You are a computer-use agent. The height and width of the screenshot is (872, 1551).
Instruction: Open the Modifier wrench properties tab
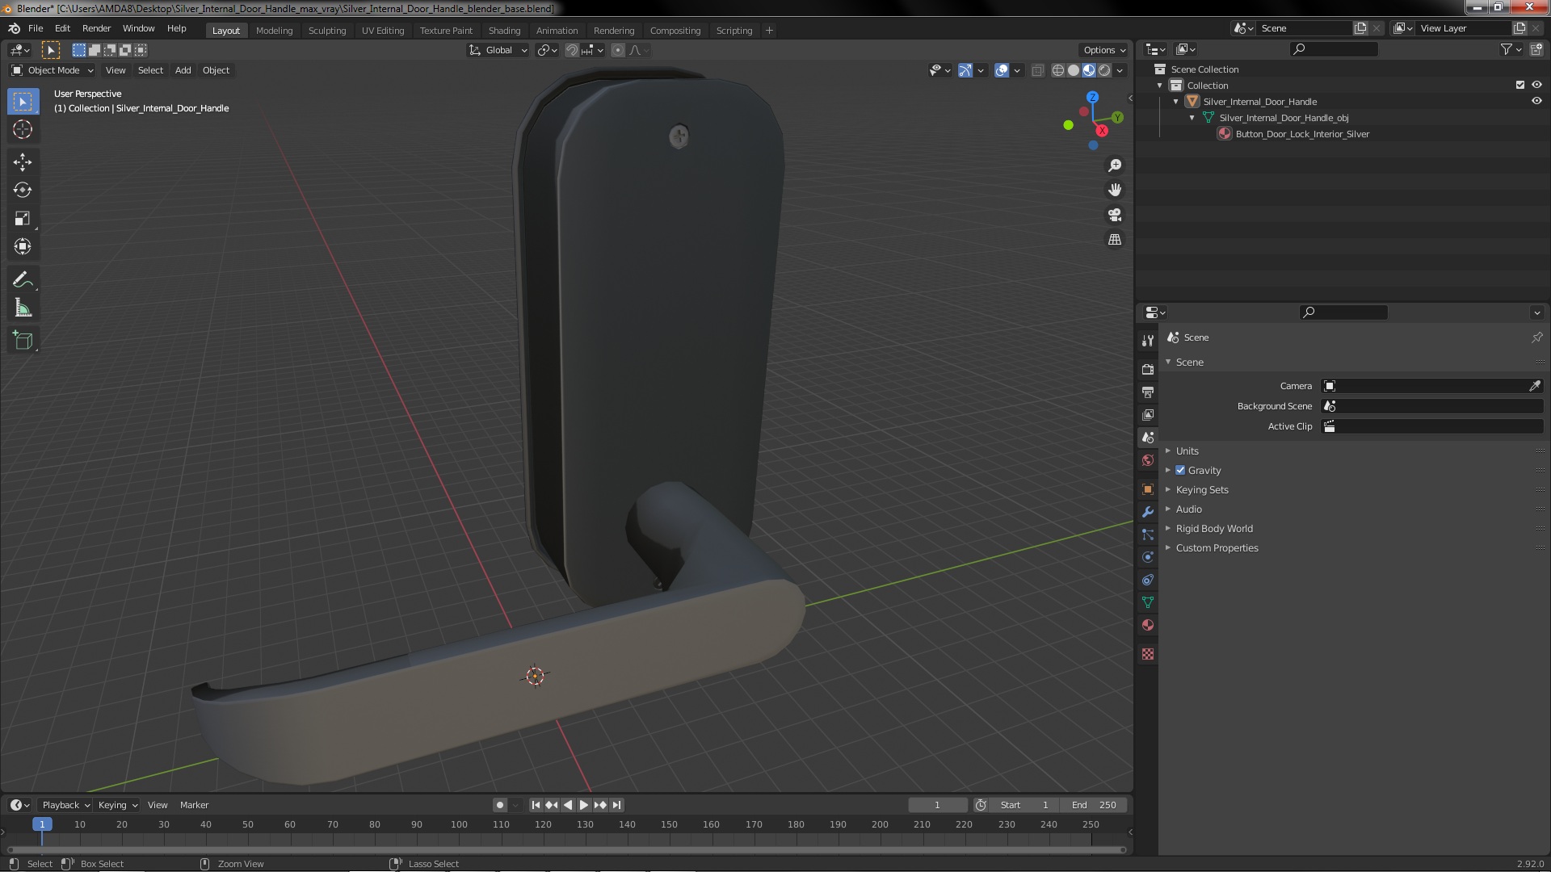(1147, 512)
